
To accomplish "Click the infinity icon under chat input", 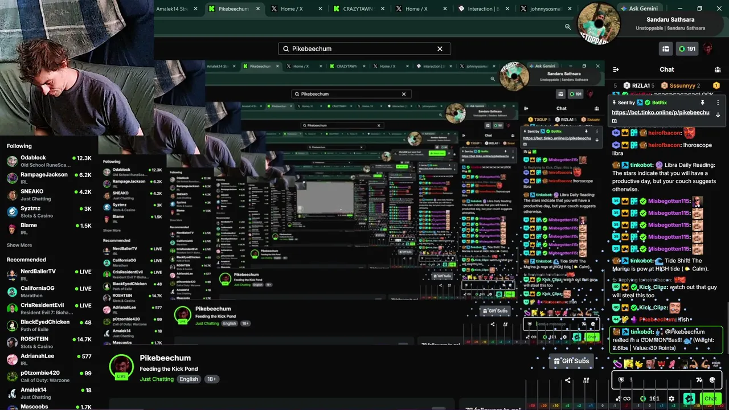I will [x=627, y=399].
